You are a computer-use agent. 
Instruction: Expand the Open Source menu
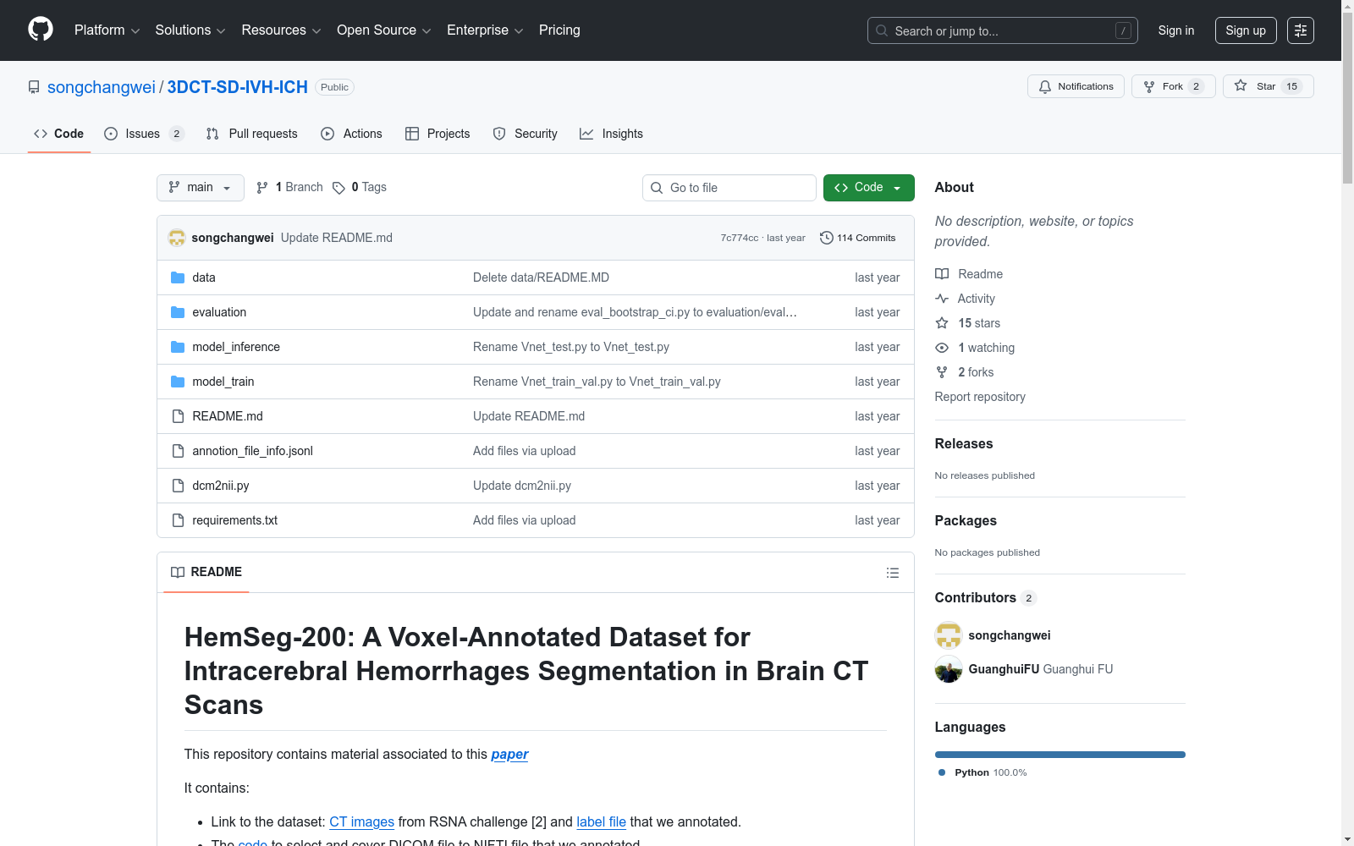coord(384,30)
